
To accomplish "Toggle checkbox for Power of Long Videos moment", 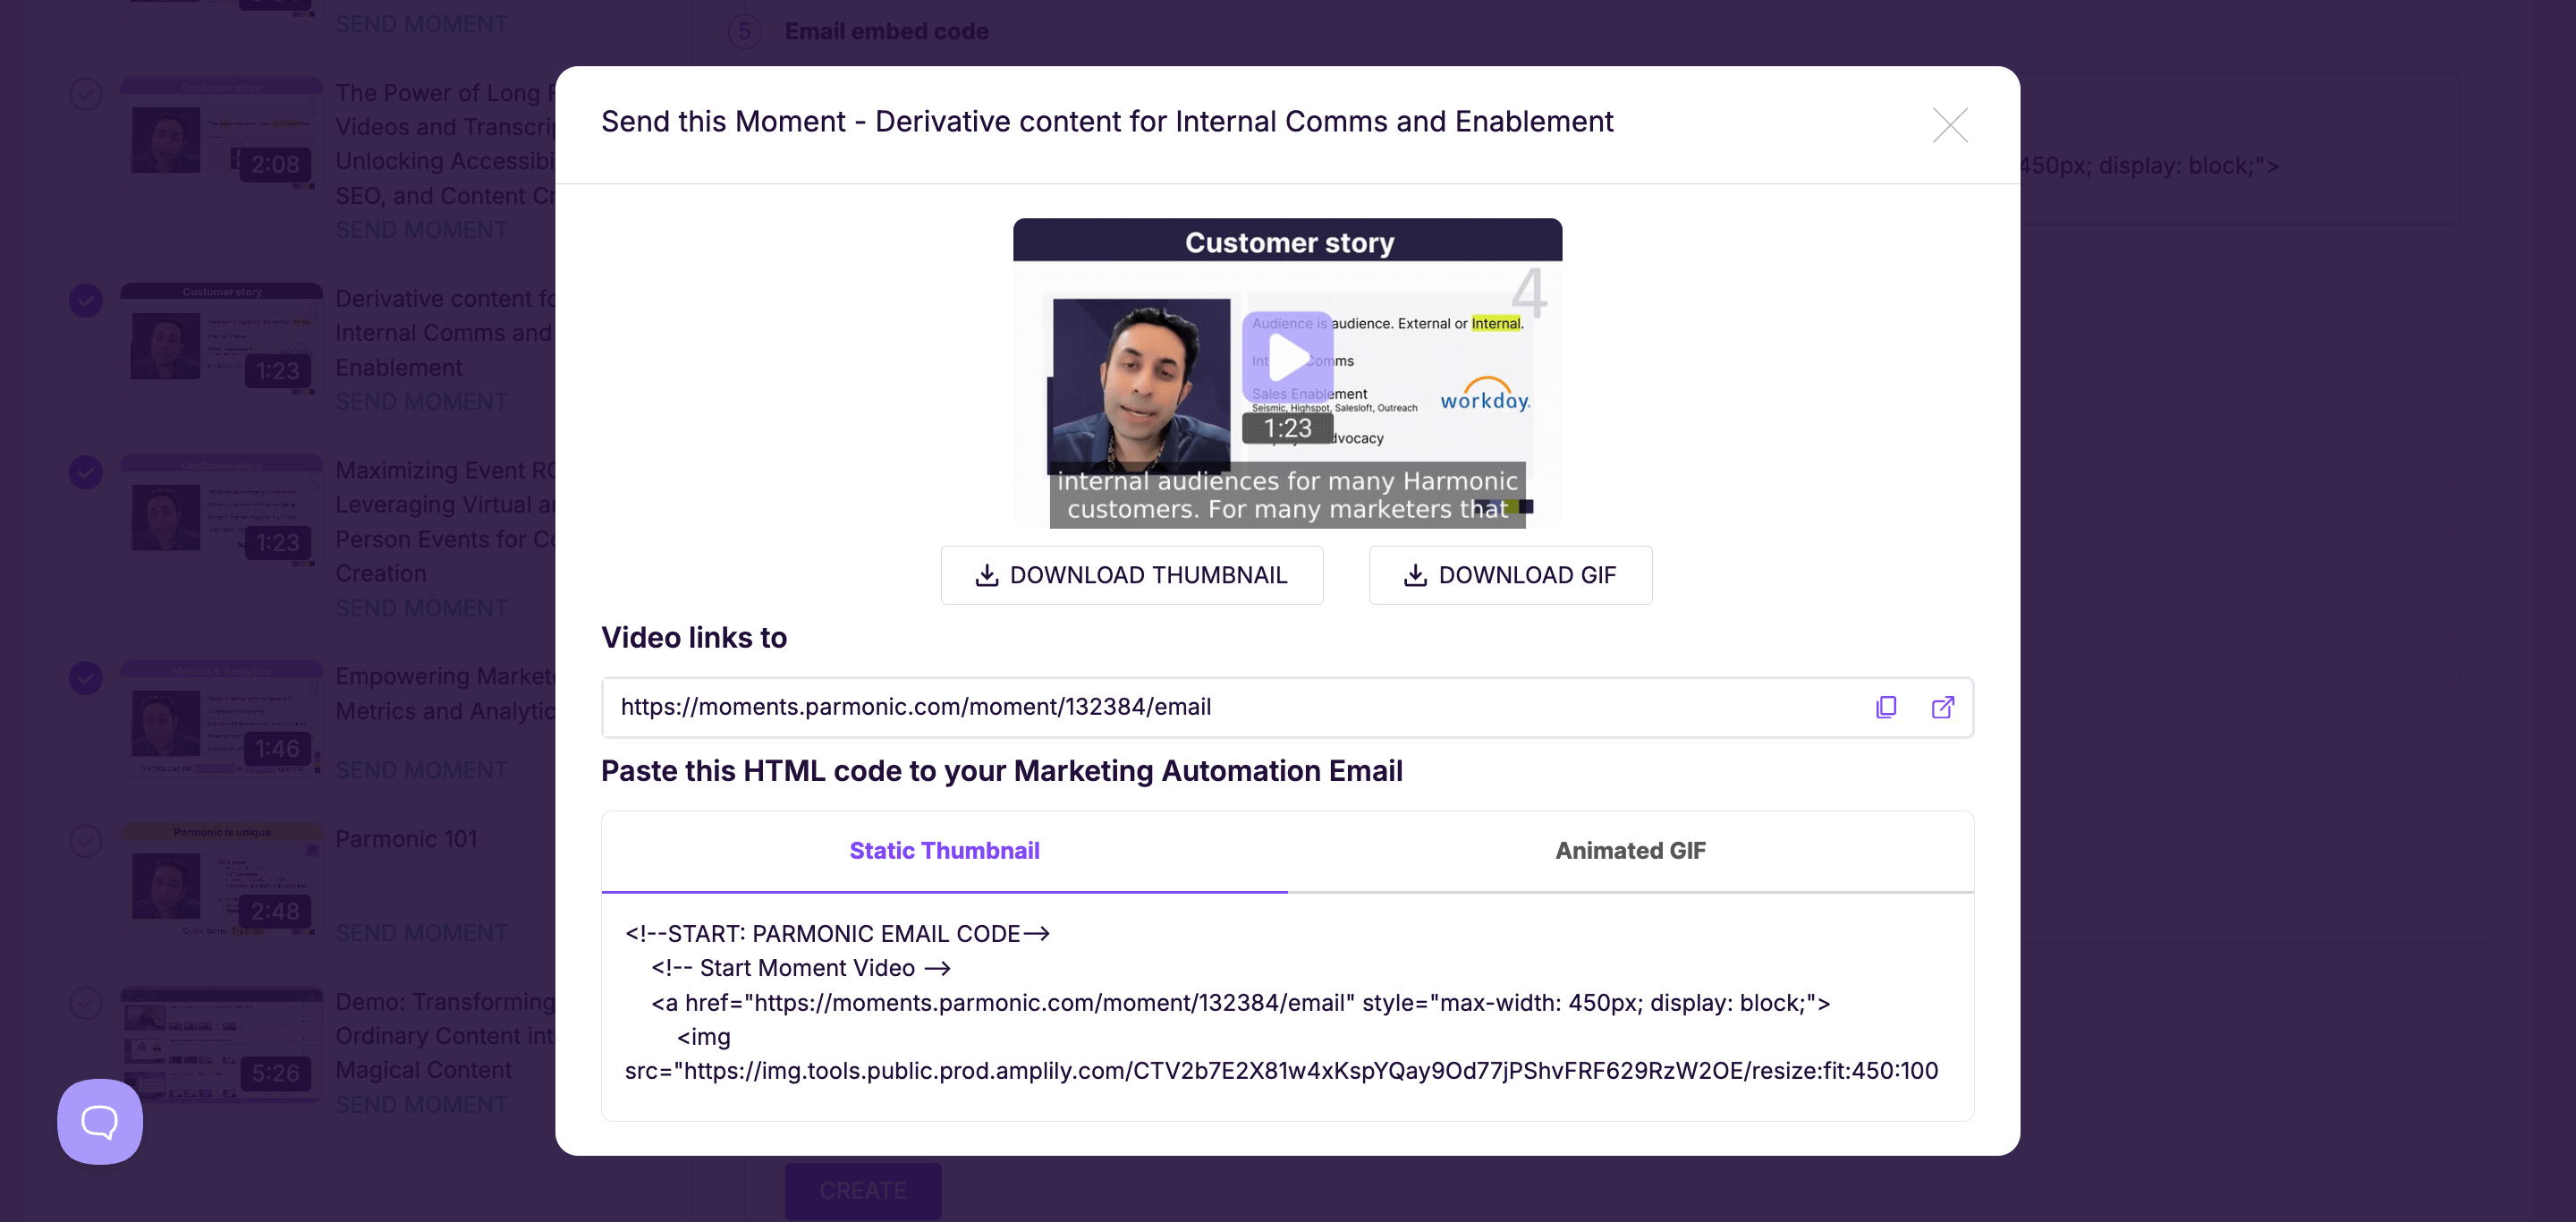I will coord(86,95).
